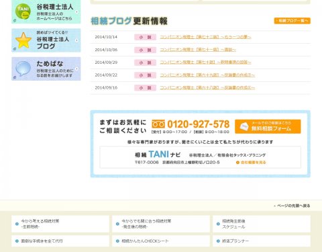
Task: Click the 小説 tag beside 2014/09/22
Action: 146,75
